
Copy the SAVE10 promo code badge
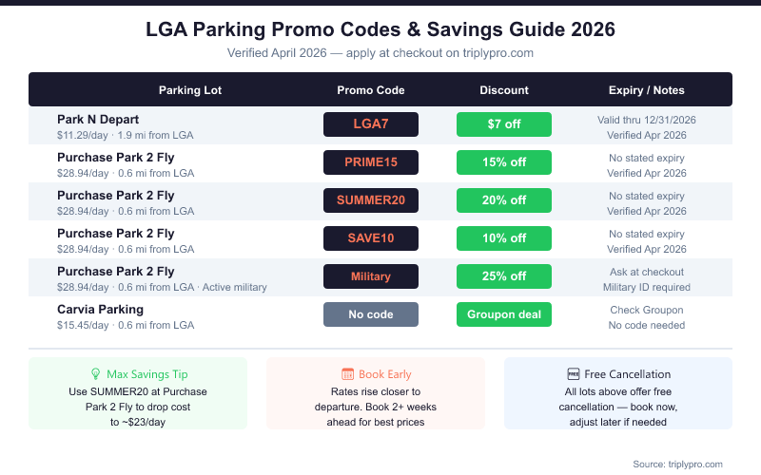371,238
